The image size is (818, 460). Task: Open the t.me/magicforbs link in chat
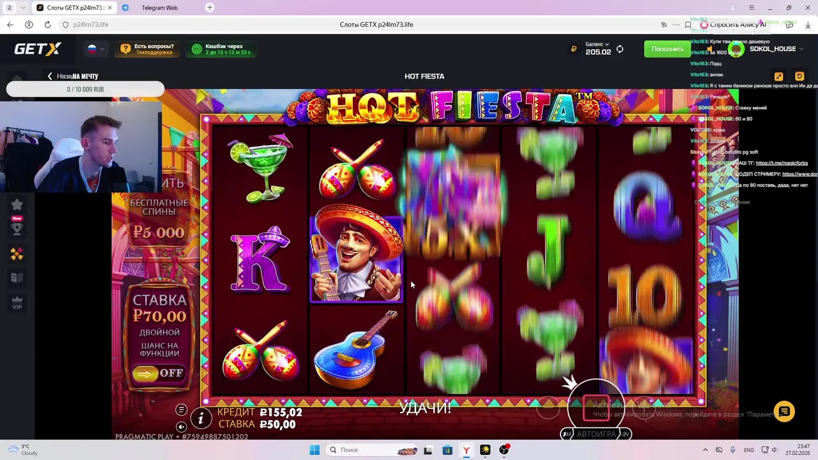coord(782,163)
